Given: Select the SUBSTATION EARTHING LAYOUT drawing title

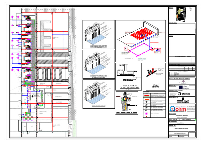Looking at the screenshot, I should point(182,128).
